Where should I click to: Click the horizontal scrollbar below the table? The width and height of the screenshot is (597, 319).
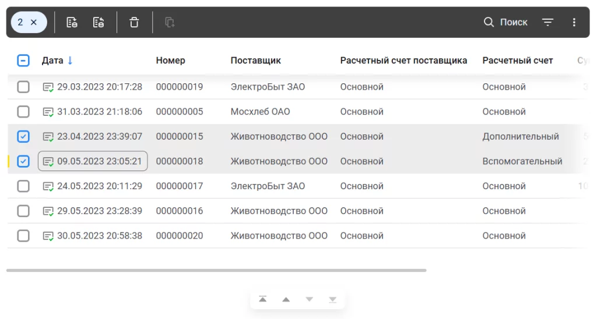[x=216, y=270]
